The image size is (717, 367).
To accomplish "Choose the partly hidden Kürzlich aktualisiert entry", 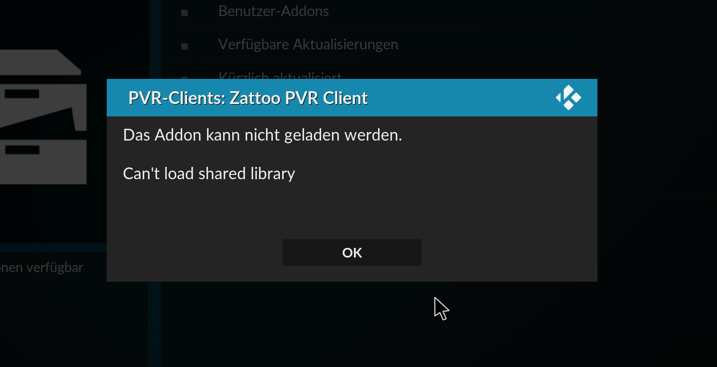I will (280, 75).
